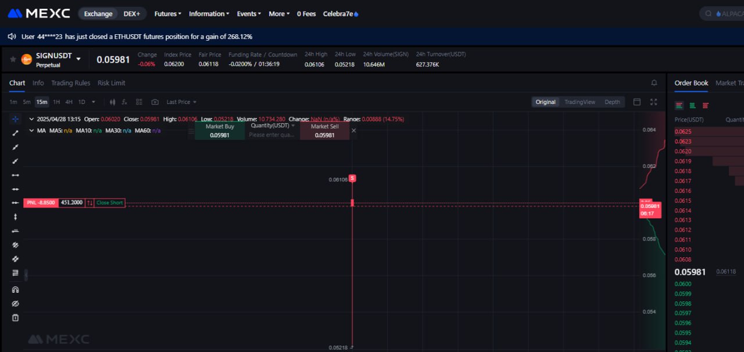Viewport: 744px width, 352px height.
Task: Close the quick order panel
Action: point(353,131)
